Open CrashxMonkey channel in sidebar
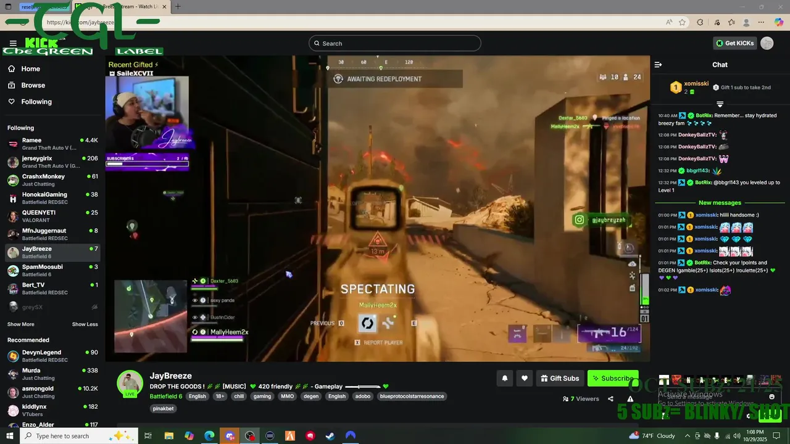The height and width of the screenshot is (444, 790). point(52,179)
